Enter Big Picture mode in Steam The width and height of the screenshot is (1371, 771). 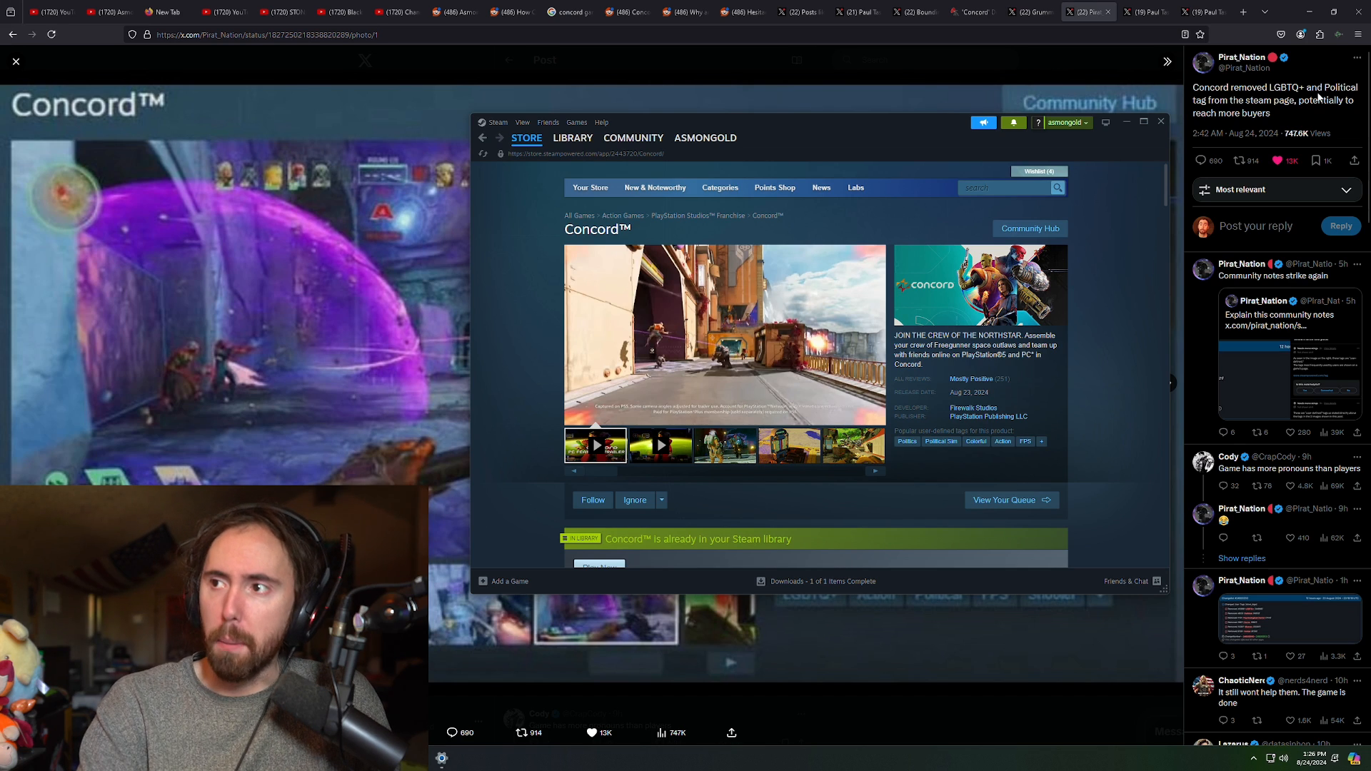pyautogui.click(x=1105, y=122)
